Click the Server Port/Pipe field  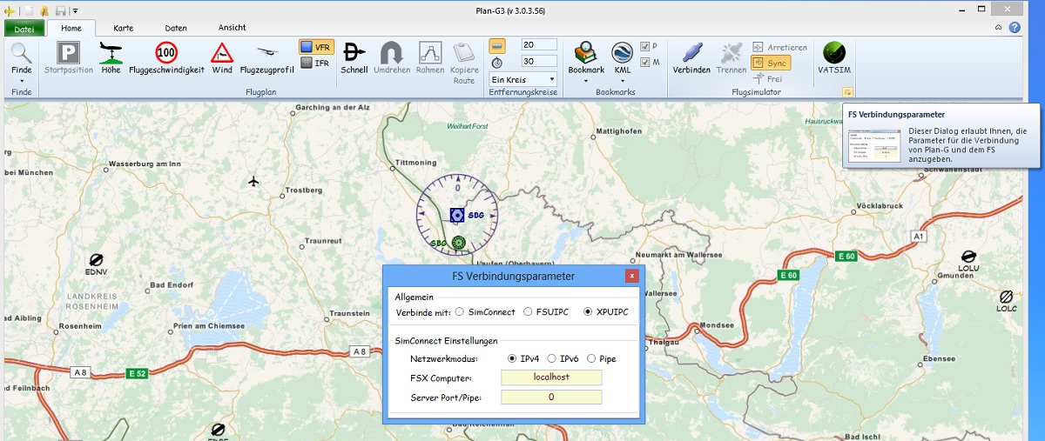pyautogui.click(x=551, y=397)
